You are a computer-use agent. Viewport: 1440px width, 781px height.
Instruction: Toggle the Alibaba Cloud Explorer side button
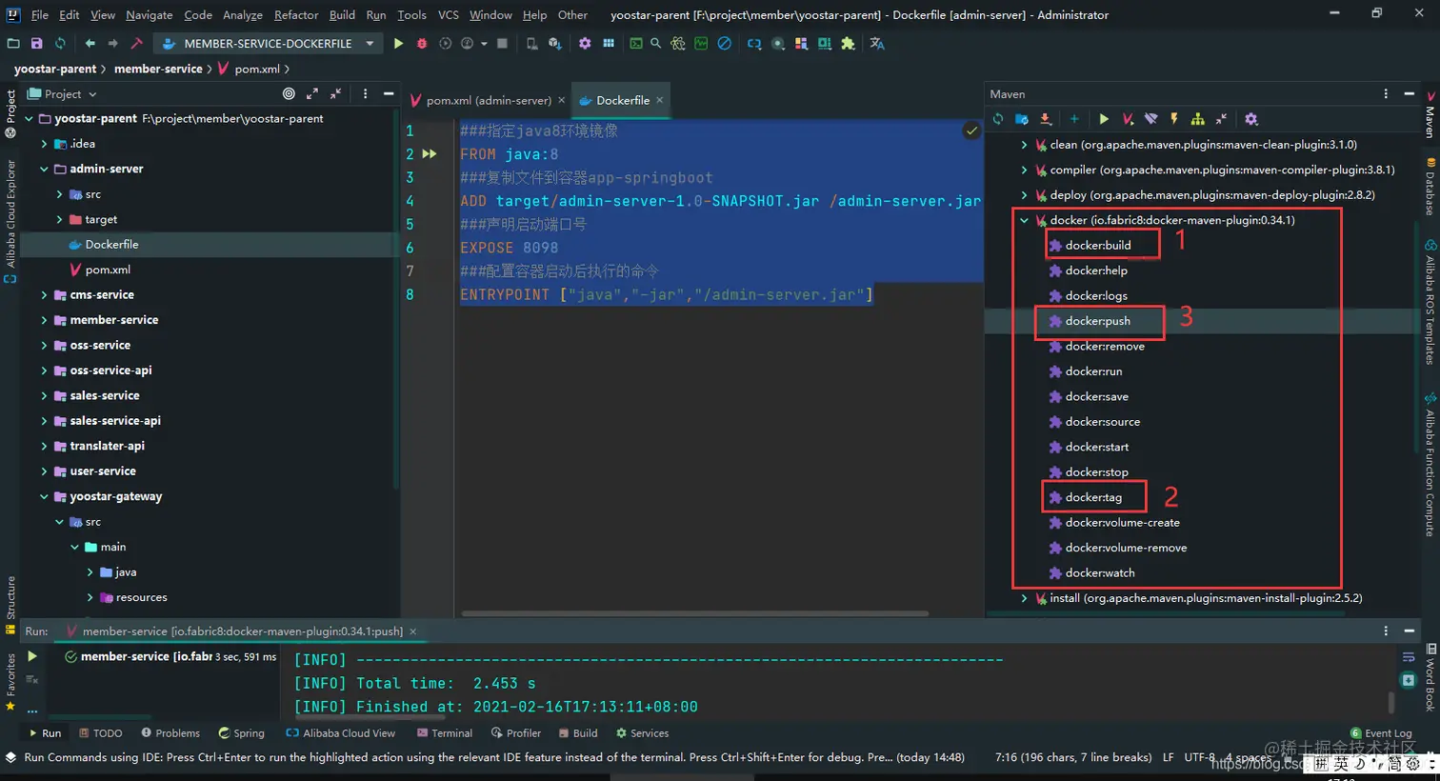(10, 221)
